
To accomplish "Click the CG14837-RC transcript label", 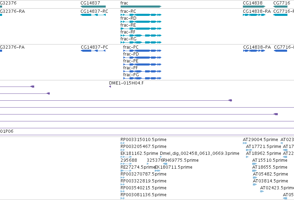I will pos(94,11).
